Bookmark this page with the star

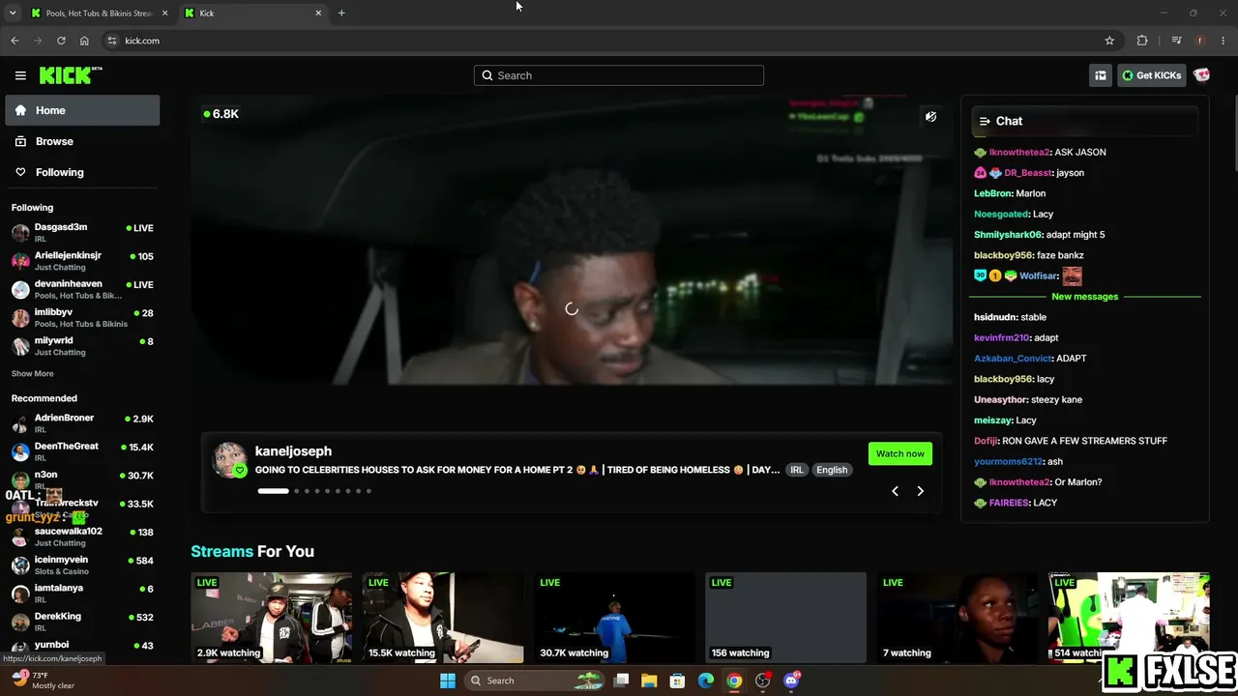[x=1109, y=41]
